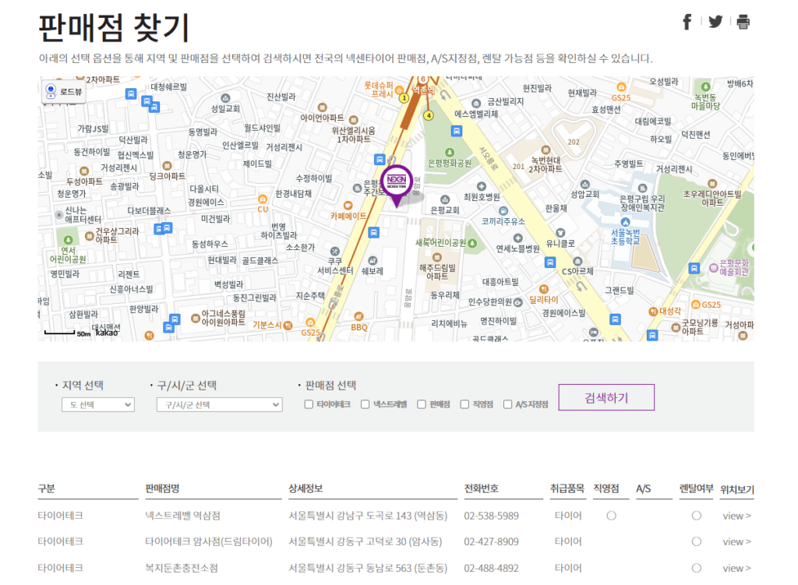This screenshot has height=585, width=798.
Task: Click view link for 넥스트레벨 역삼점
Action: pos(736,516)
